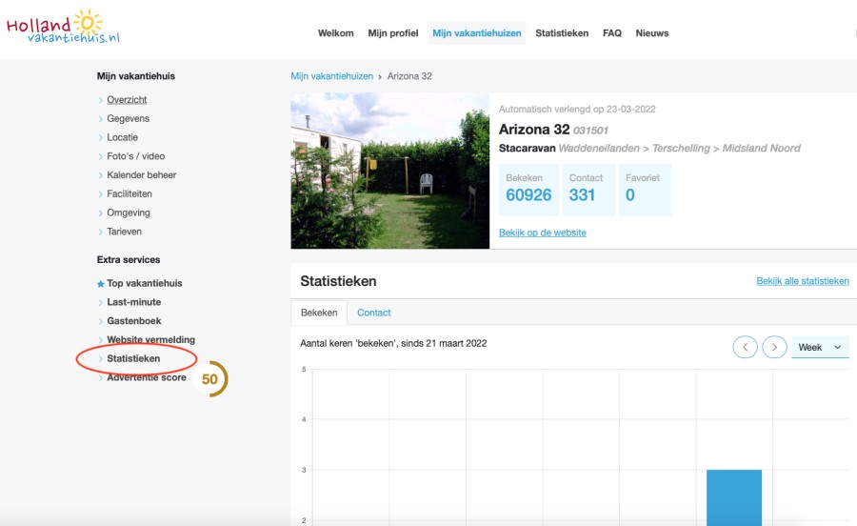
Task: Open Overzicht in the sidebar
Action: click(x=127, y=99)
